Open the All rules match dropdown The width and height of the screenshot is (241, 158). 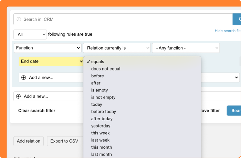(30, 34)
